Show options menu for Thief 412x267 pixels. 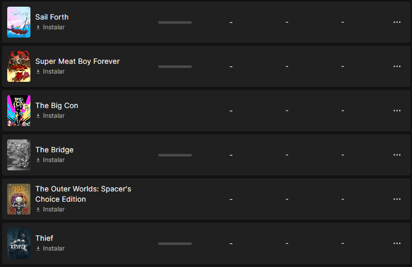tap(397, 243)
